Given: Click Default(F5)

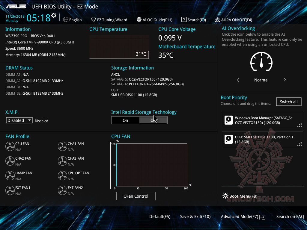Looking at the screenshot, I should (160, 217).
